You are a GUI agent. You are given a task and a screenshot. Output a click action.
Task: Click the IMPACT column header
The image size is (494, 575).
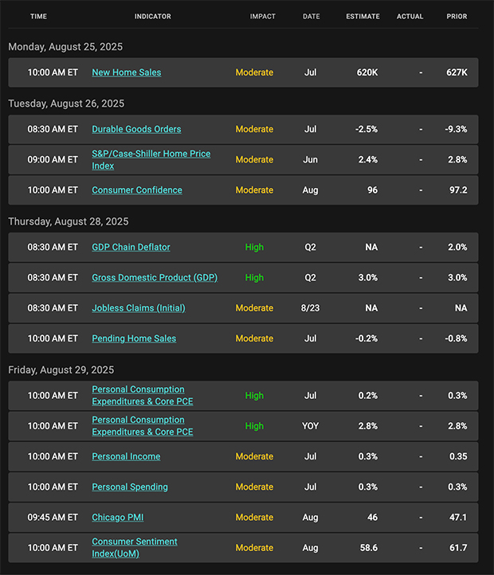click(x=263, y=17)
